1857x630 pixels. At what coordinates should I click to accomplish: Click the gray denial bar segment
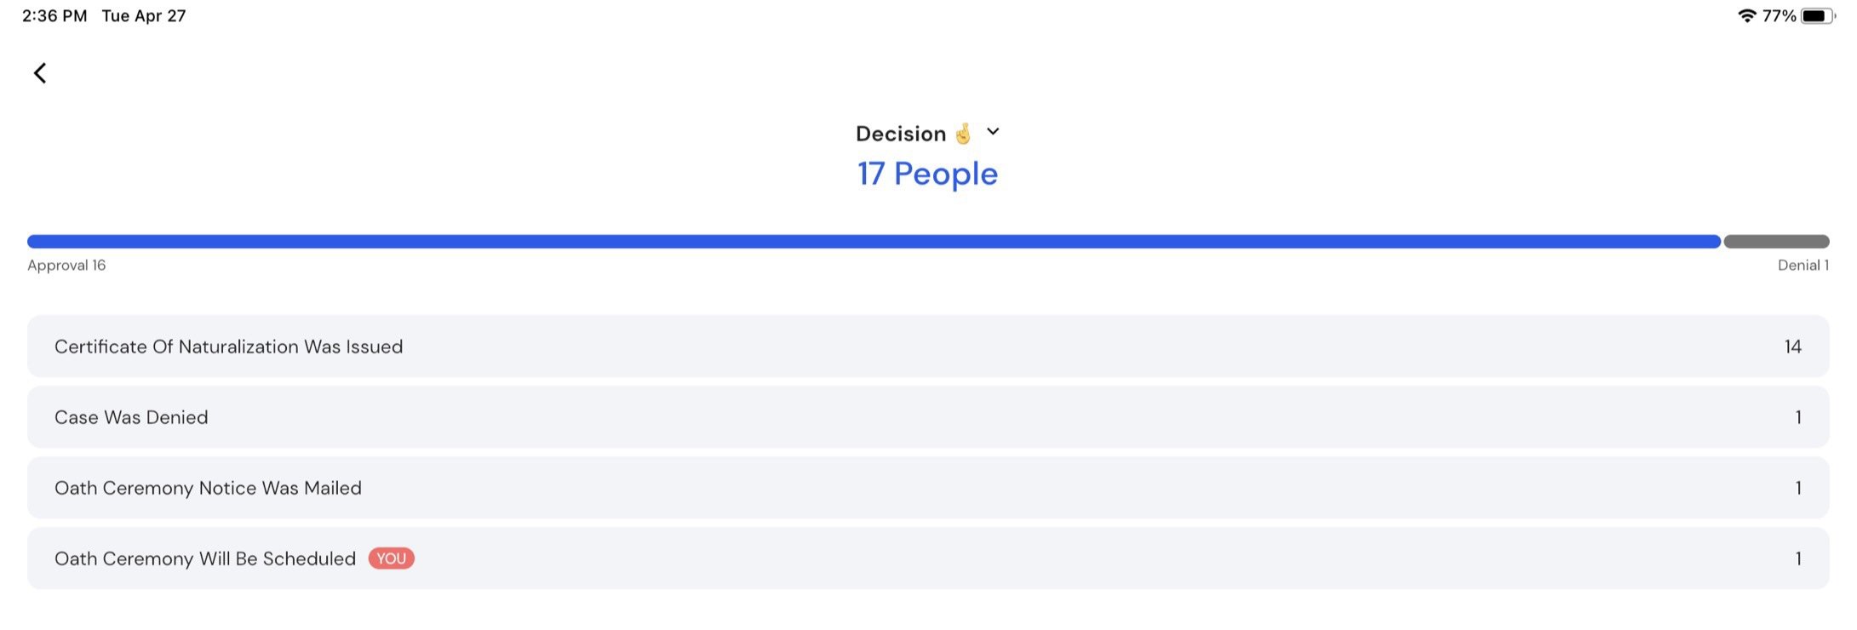pyautogui.click(x=1776, y=242)
